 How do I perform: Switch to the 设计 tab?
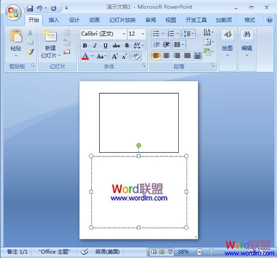tap(74, 20)
